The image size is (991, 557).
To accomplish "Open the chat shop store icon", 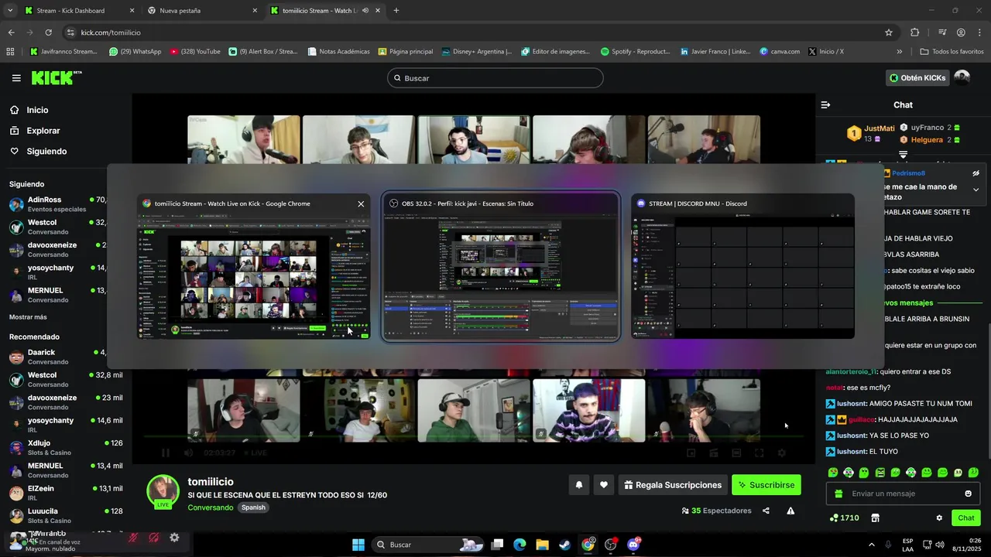I will [x=876, y=518].
